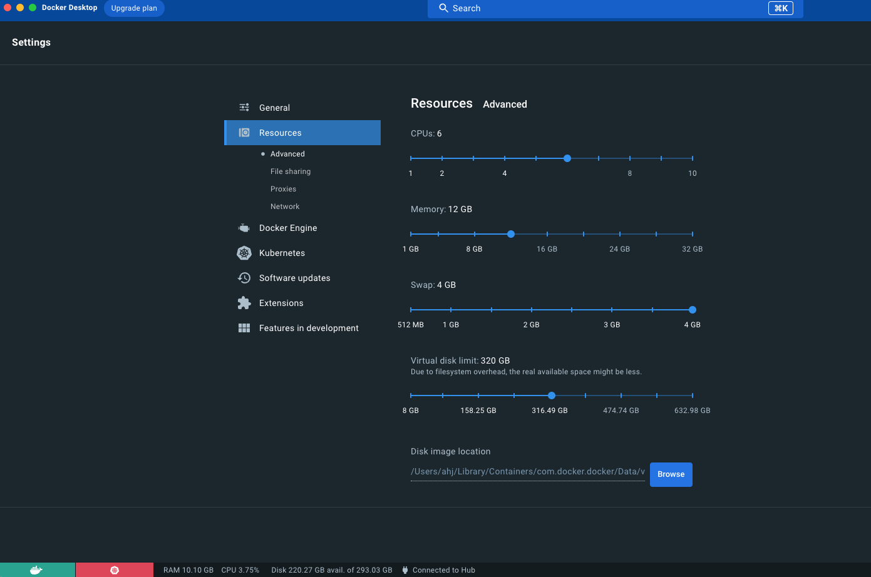
Task: Click the RAM 10.10 GB status text
Action: tap(188, 570)
